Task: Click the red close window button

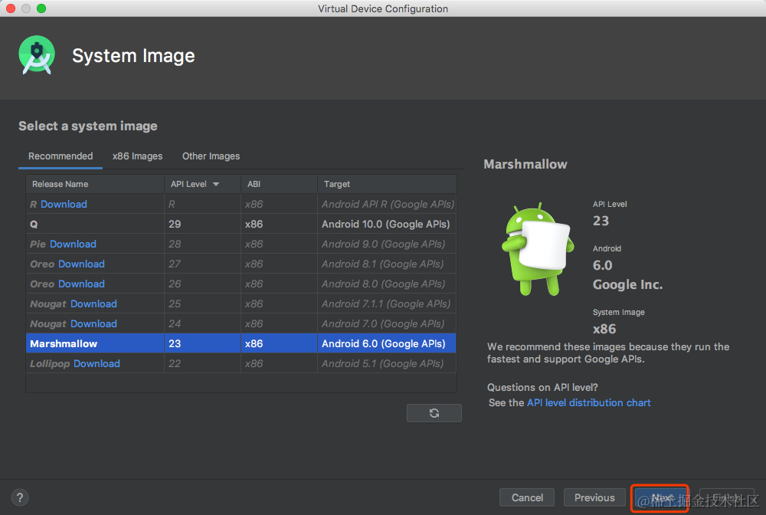Action: (11, 8)
